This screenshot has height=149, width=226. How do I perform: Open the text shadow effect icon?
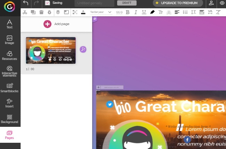pyautogui.click(x=169, y=12)
